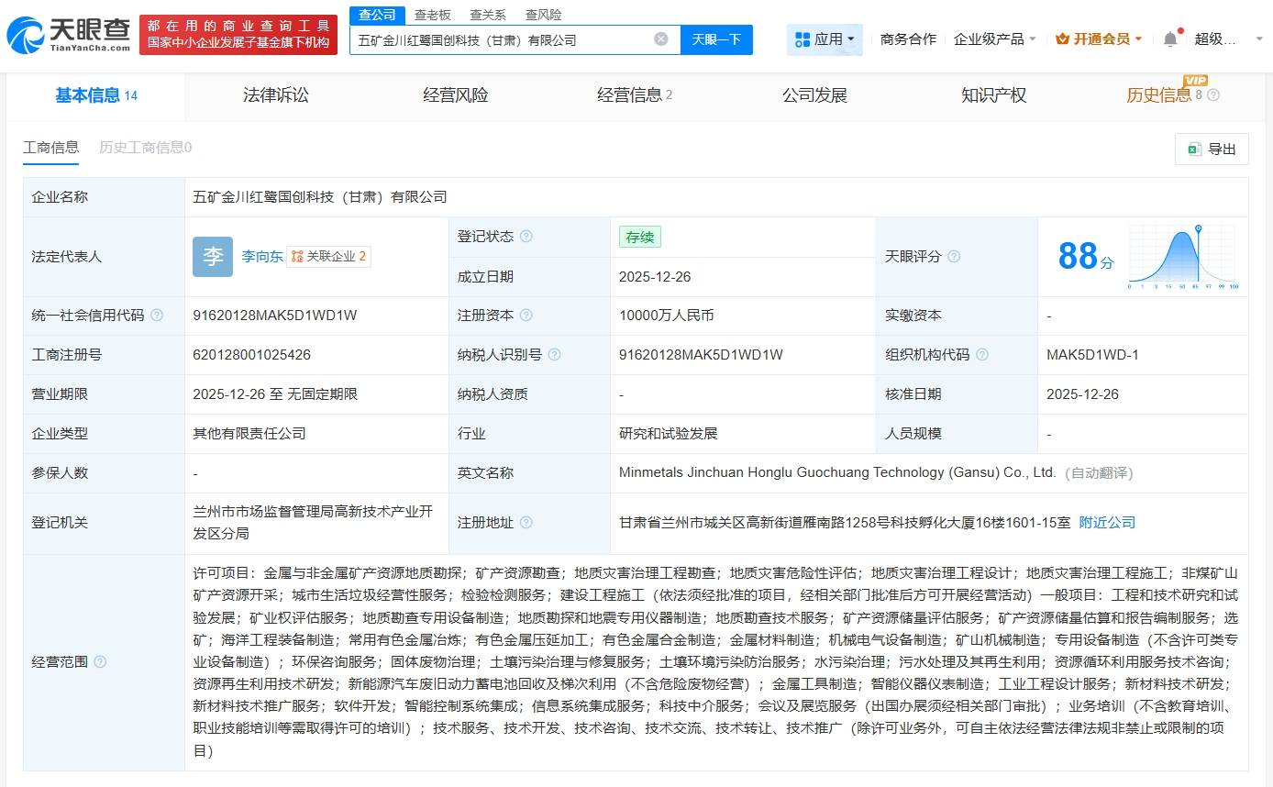Open the 历史工商信息 sub-tab
Image resolution: width=1273 pixels, height=787 pixels.
(x=145, y=148)
